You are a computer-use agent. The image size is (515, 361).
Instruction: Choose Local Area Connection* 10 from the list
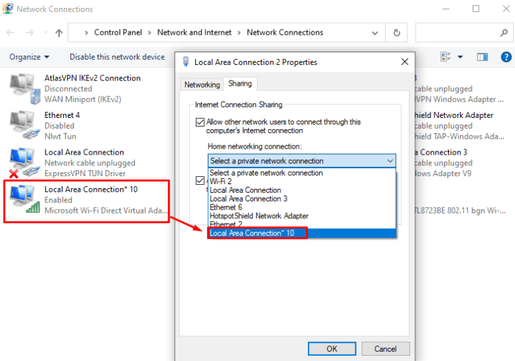pyautogui.click(x=252, y=233)
